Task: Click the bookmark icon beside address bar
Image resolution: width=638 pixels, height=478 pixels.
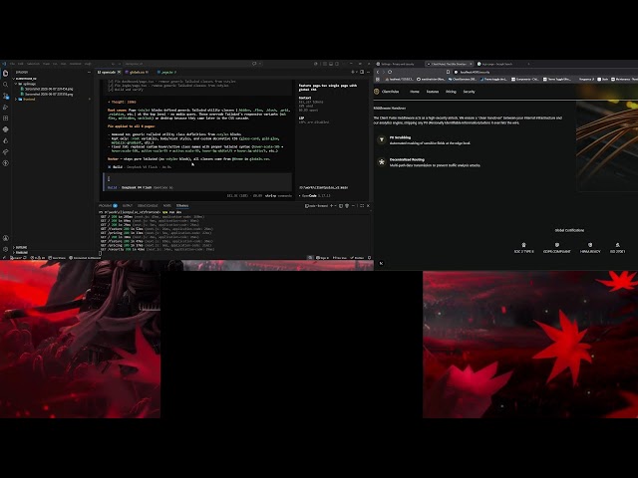Action: pos(448,72)
